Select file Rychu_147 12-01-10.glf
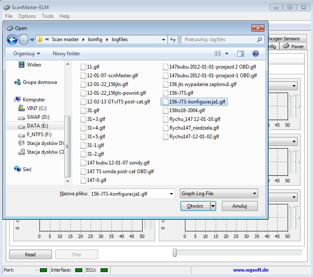Image resolution: width=313 pixels, height=277 pixels. click(192, 119)
